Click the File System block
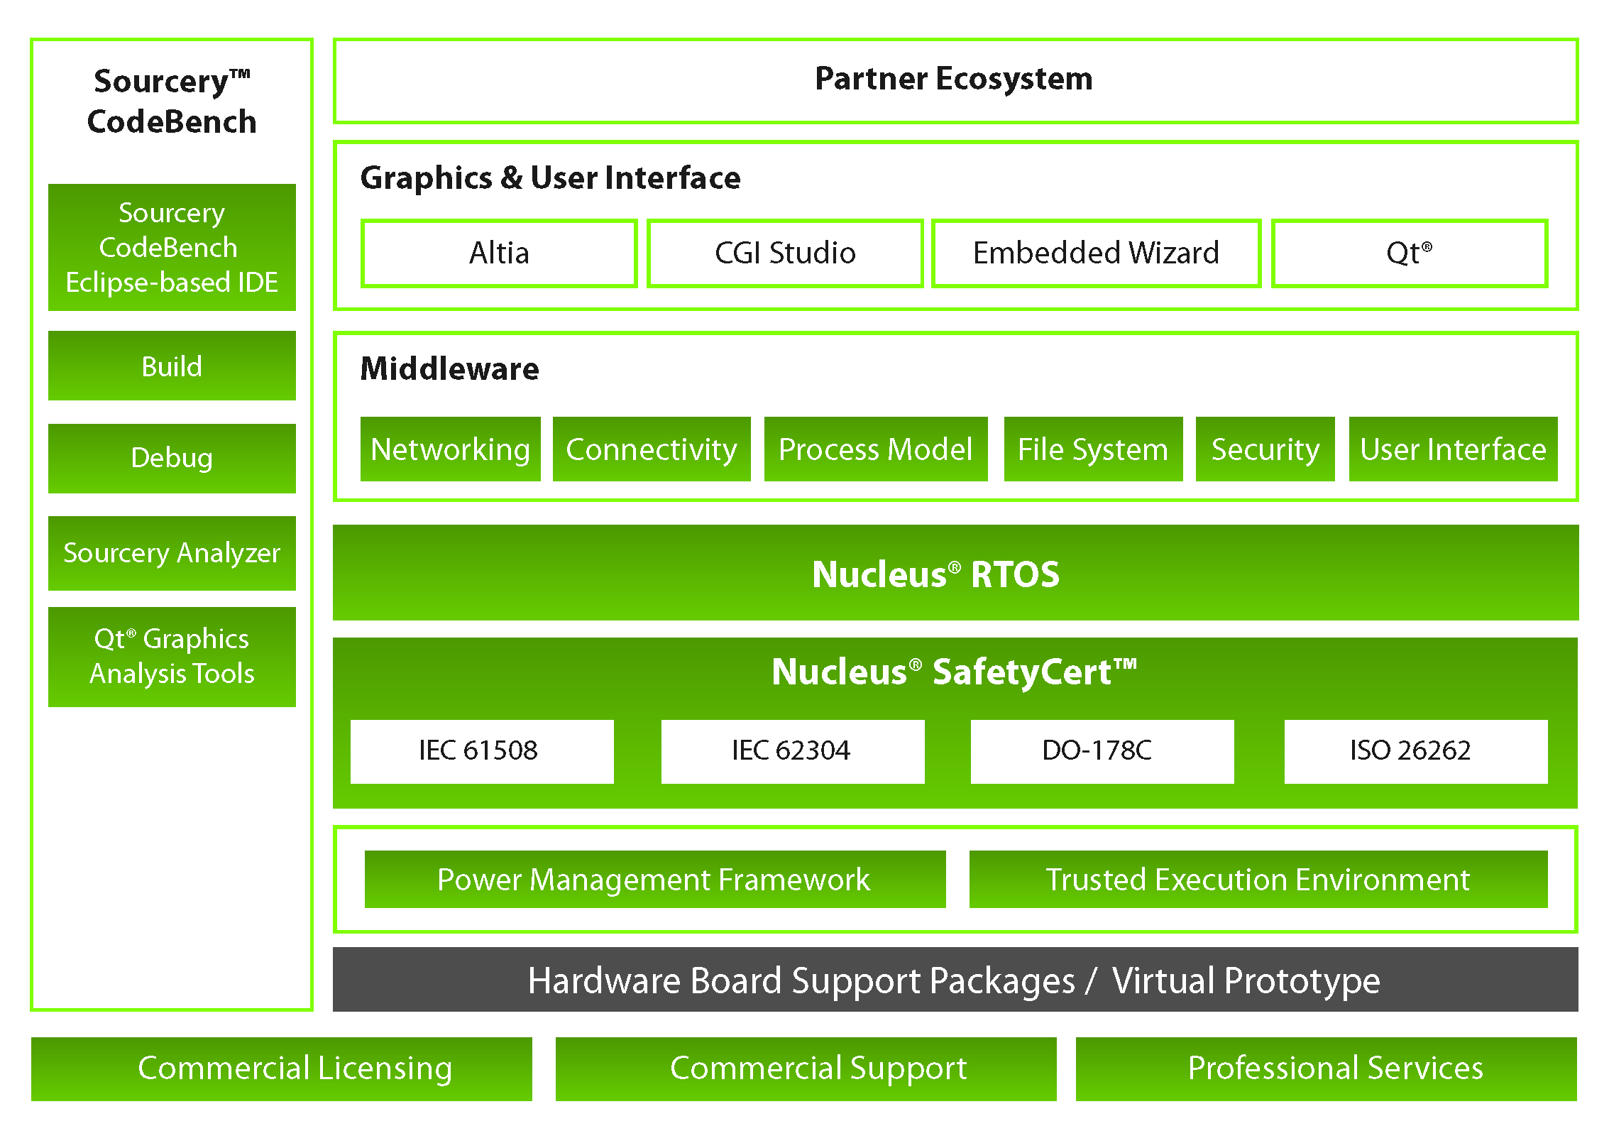This screenshot has height=1126, width=1609. coord(1093,449)
